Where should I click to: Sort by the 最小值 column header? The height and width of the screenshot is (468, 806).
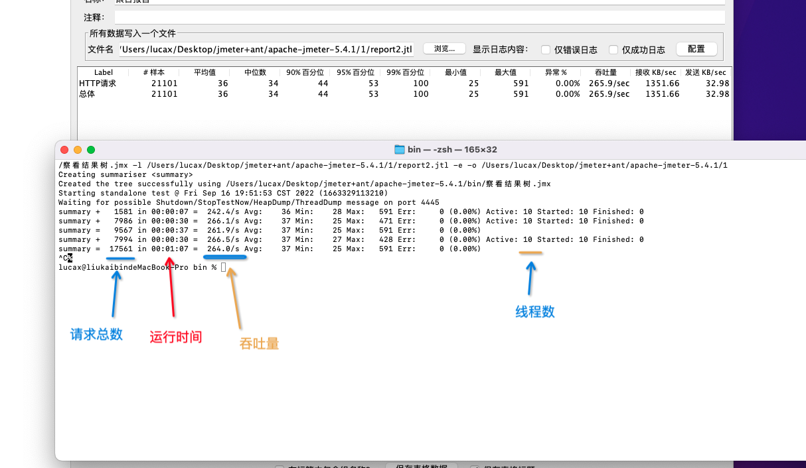point(455,72)
